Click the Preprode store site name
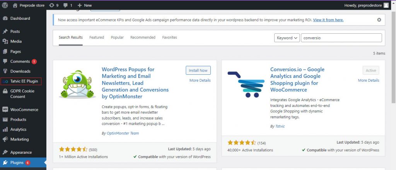The height and width of the screenshot is (170, 396). pyautogui.click(x=32, y=5)
